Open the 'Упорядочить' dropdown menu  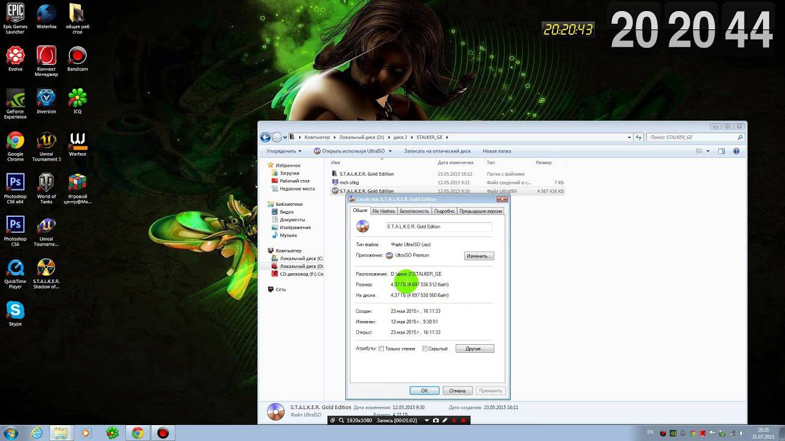click(284, 151)
